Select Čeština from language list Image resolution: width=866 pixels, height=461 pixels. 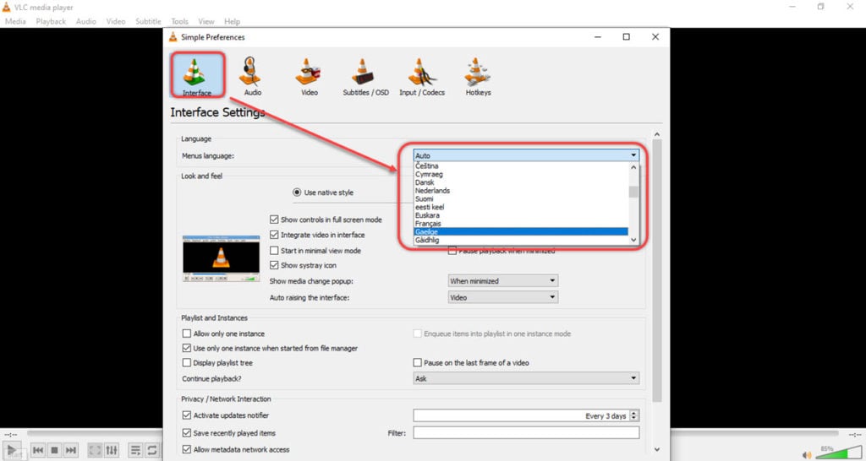tap(521, 166)
